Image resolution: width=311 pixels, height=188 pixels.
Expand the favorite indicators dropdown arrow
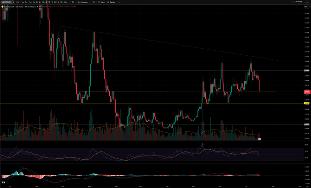click(90, 2)
